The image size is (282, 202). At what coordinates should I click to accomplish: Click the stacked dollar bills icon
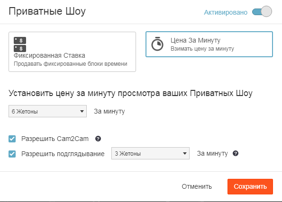pyautogui.click(x=20, y=44)
